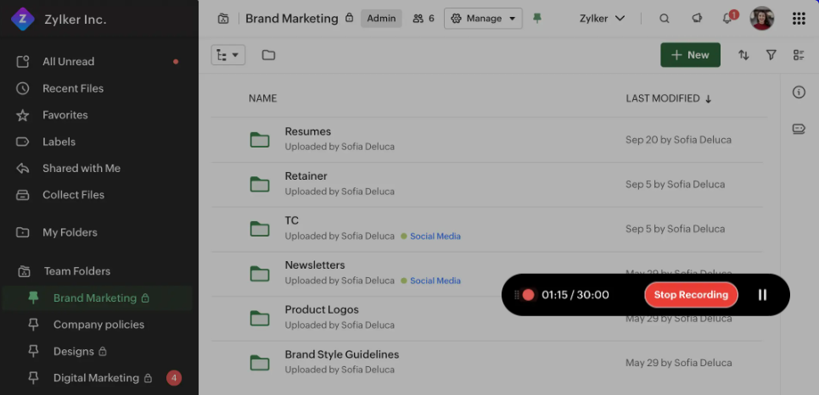Click the filter funnel icon
This screenshot has height=395, width=819.
771,55
